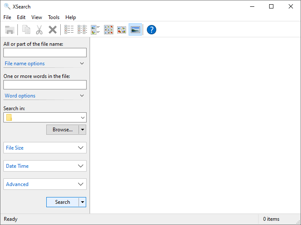This screenshot has width=301, height=225.
Task: Click the Browse... button
Action: tap(62, 130)
